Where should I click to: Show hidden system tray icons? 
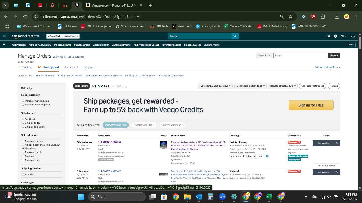pyautogui.click(x=306, y=197)
